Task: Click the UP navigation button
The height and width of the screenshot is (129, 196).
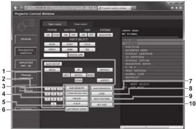Action: click(x=79, y=70)
